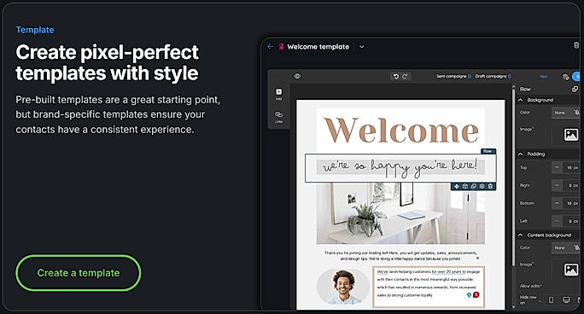Image resolution: width=584 pixels, height=314 pixels.
Task: Click the 'Thank you for joining our mailing list' paragraph
Action: (400, 256)
